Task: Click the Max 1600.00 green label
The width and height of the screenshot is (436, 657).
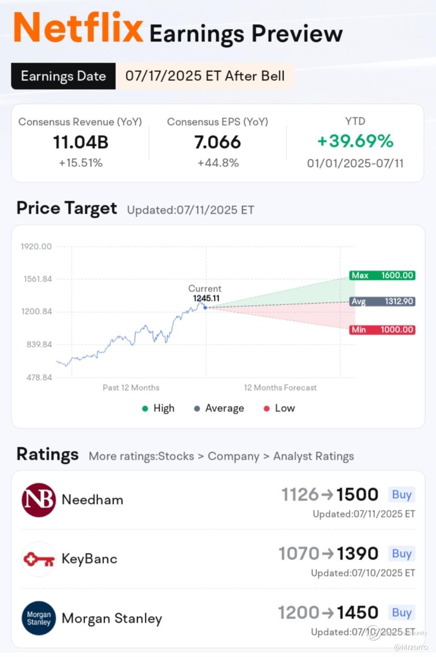Action: coord(382,275)
